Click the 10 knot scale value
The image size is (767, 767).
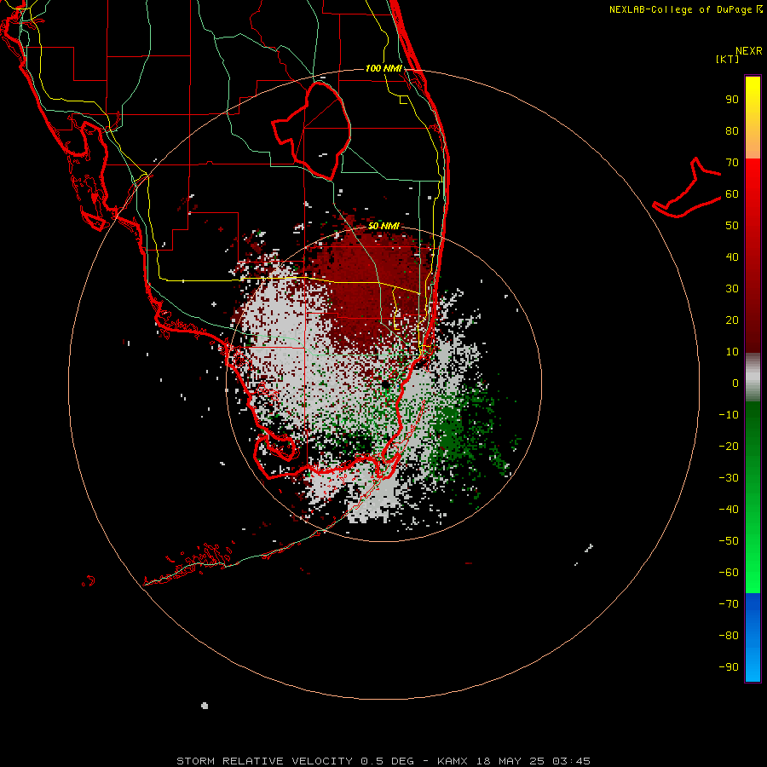click(x=732, y=352)
